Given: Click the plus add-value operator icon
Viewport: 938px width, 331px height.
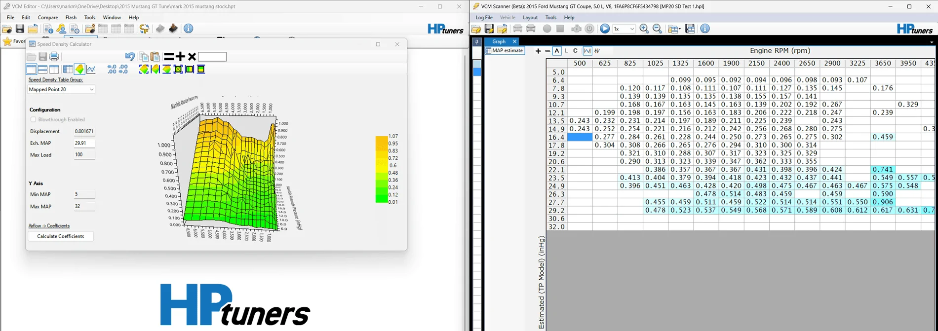Looking at the screenshot, I should (x=181, y=57).
